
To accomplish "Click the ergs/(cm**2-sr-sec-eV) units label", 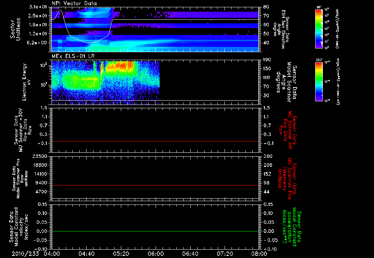I will pyautogui.click(x=338, y=81).
